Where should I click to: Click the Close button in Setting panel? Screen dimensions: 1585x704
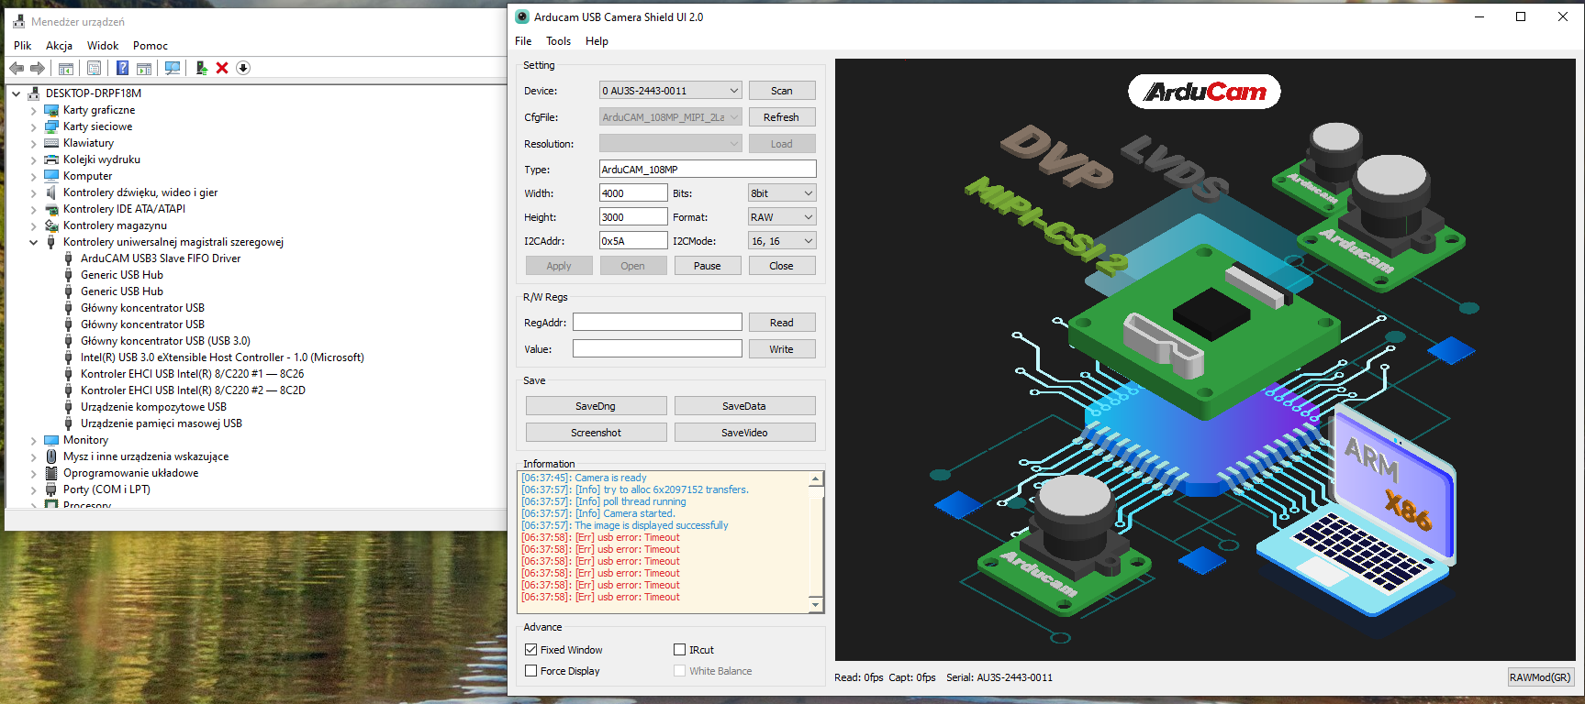782,266
